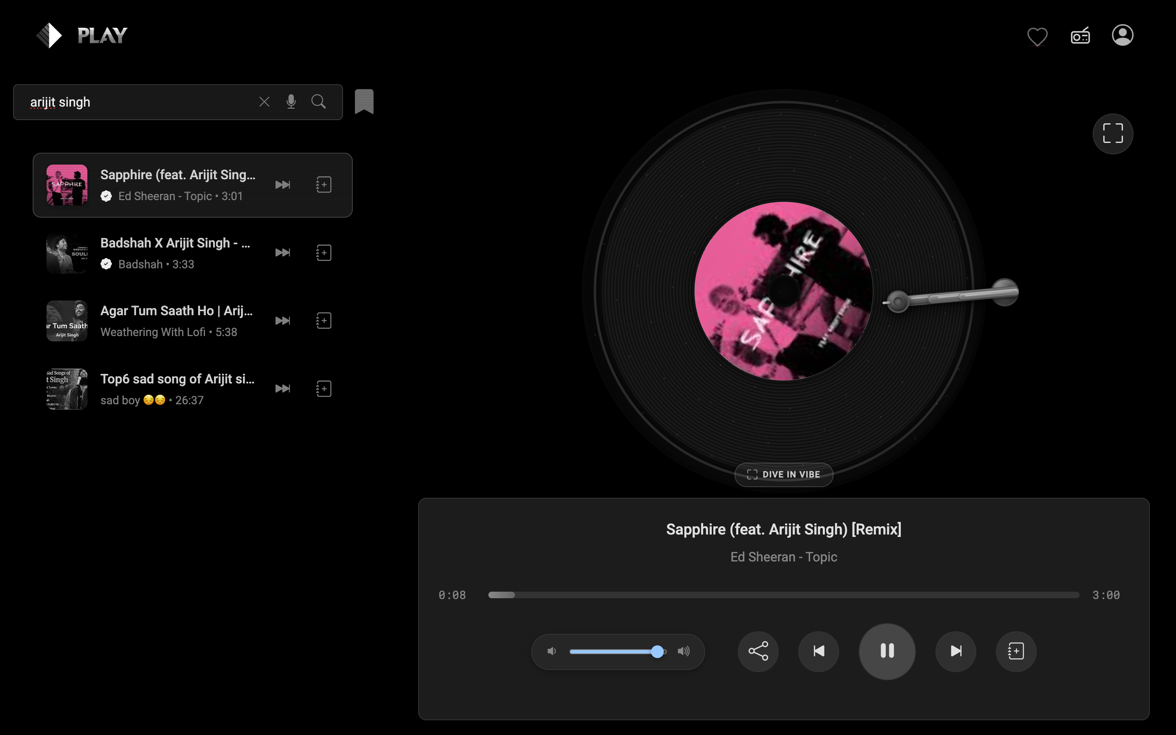
Task: Skip to the next track
Action: click(x=956, y=651)
